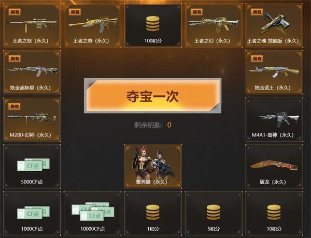Image resolution: width=311 pixels, height=238 pixels.
Task: Select the 王者之魂 觉醒版 pistol prize
Action: pyautogui.click(x=274, y=26)
